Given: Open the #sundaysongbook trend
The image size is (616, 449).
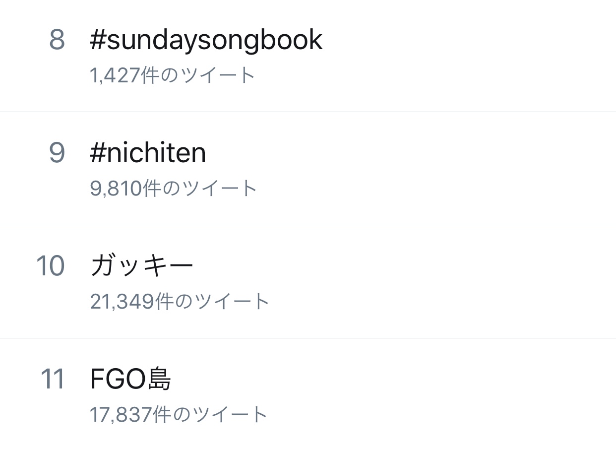Looking at the screenshot, I should [x=206, y=40].
